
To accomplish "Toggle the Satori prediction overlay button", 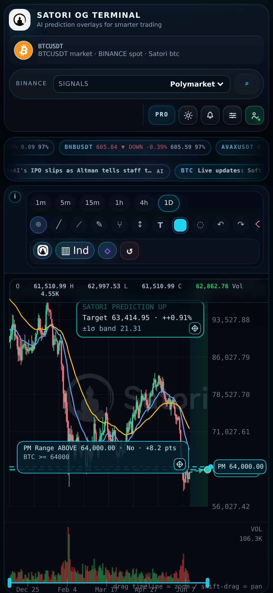I will click(x=43, y=251).
